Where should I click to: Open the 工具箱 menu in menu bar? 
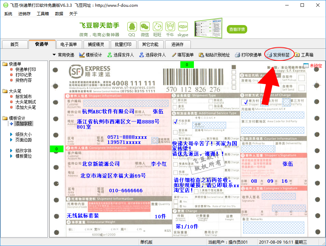coord(43,14)
